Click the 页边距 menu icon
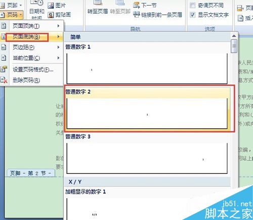This screenshot has height=220, width=253. click(x=4, y=47)
